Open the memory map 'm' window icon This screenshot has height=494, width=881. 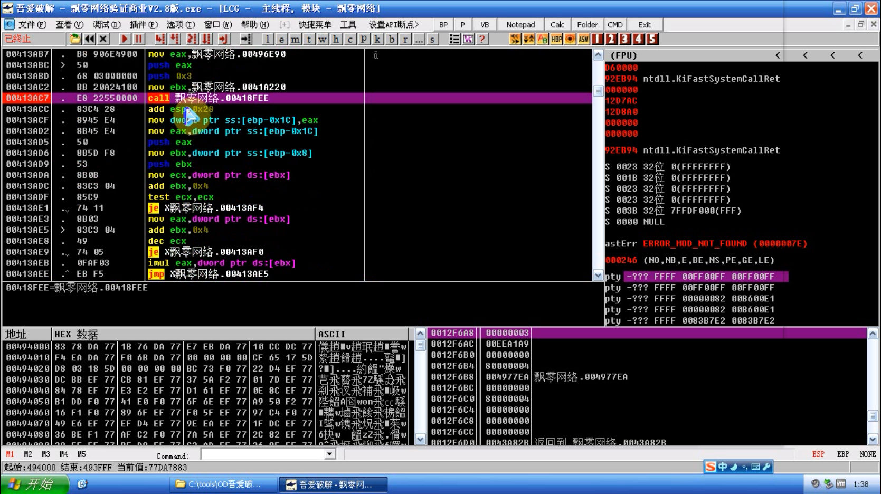295,39
